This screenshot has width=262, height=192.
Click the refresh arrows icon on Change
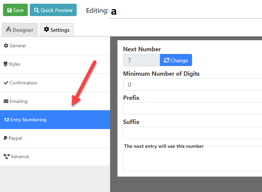click(x=166, y=60)
